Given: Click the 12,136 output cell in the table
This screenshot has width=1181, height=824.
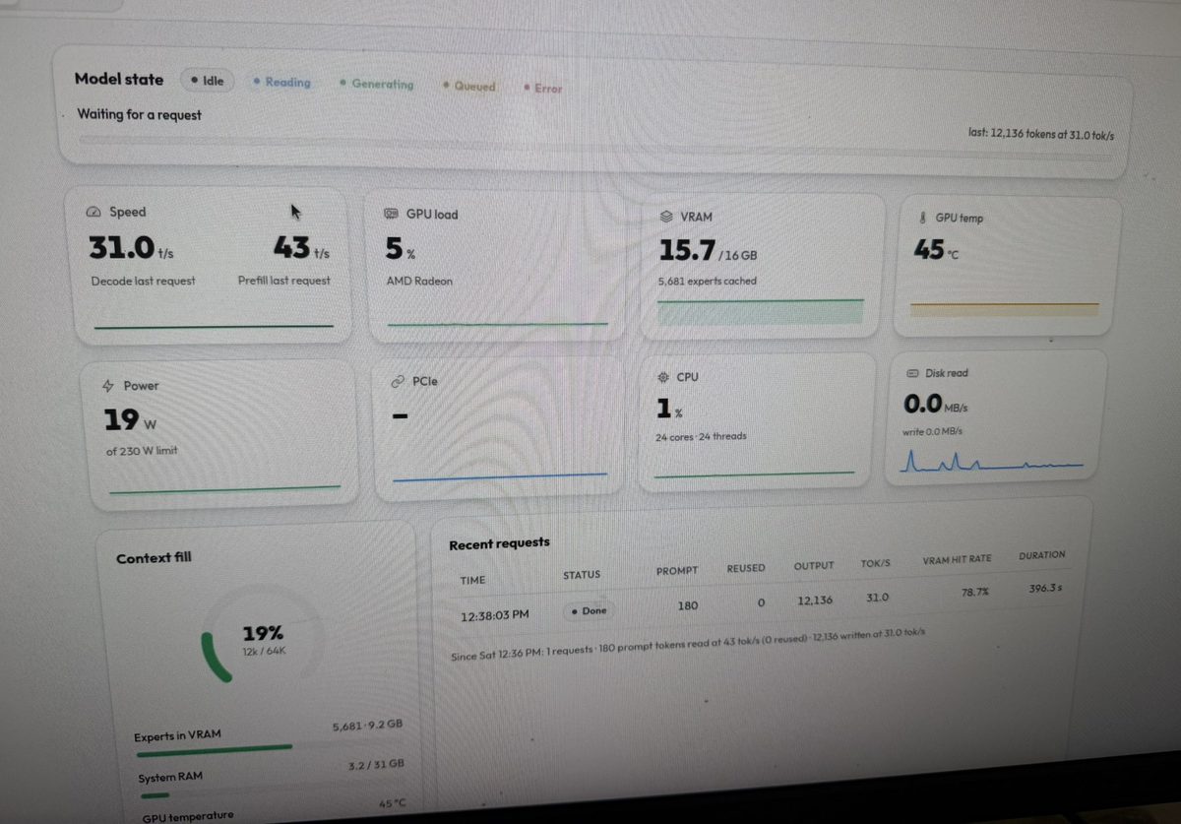Looking at the screenshot, I should coord(815,601).
